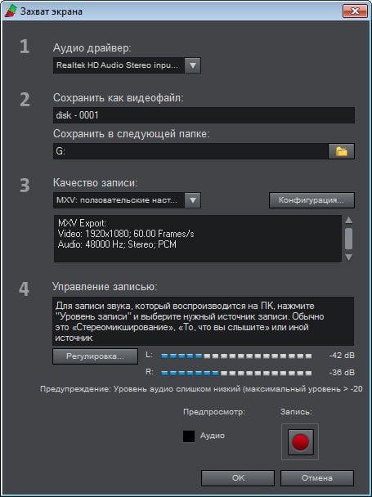This screenshot has width=372, height=497.
Task: Confirm with the OK button
Action: pos(238,478)
